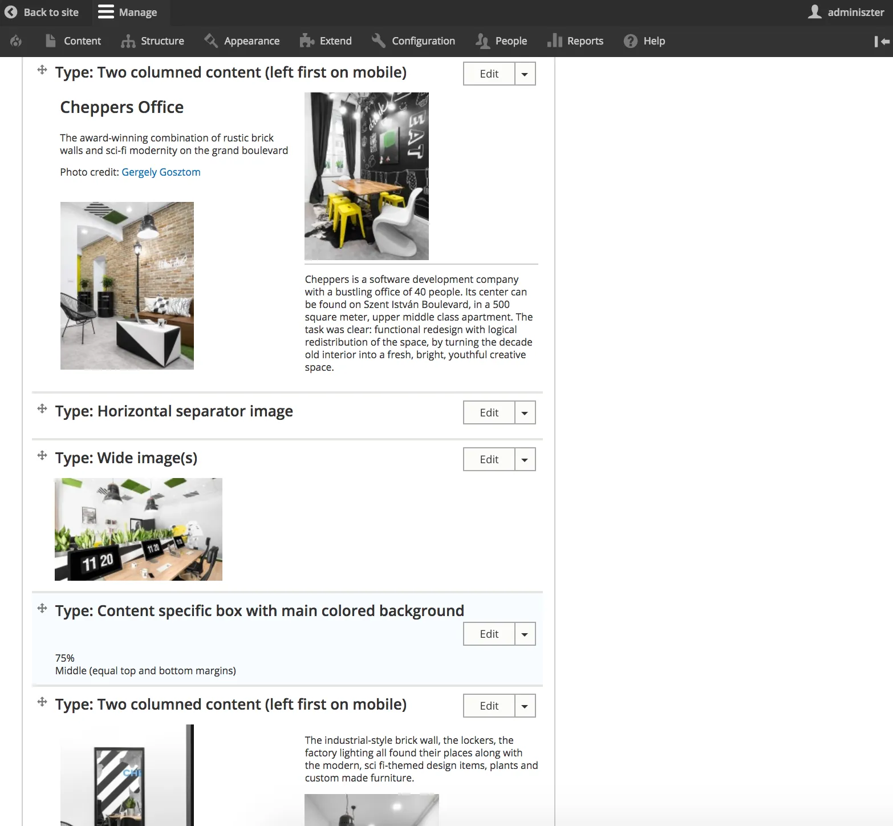
Task: Toggle toolbar vertical orientation icon
Action: 882,41
